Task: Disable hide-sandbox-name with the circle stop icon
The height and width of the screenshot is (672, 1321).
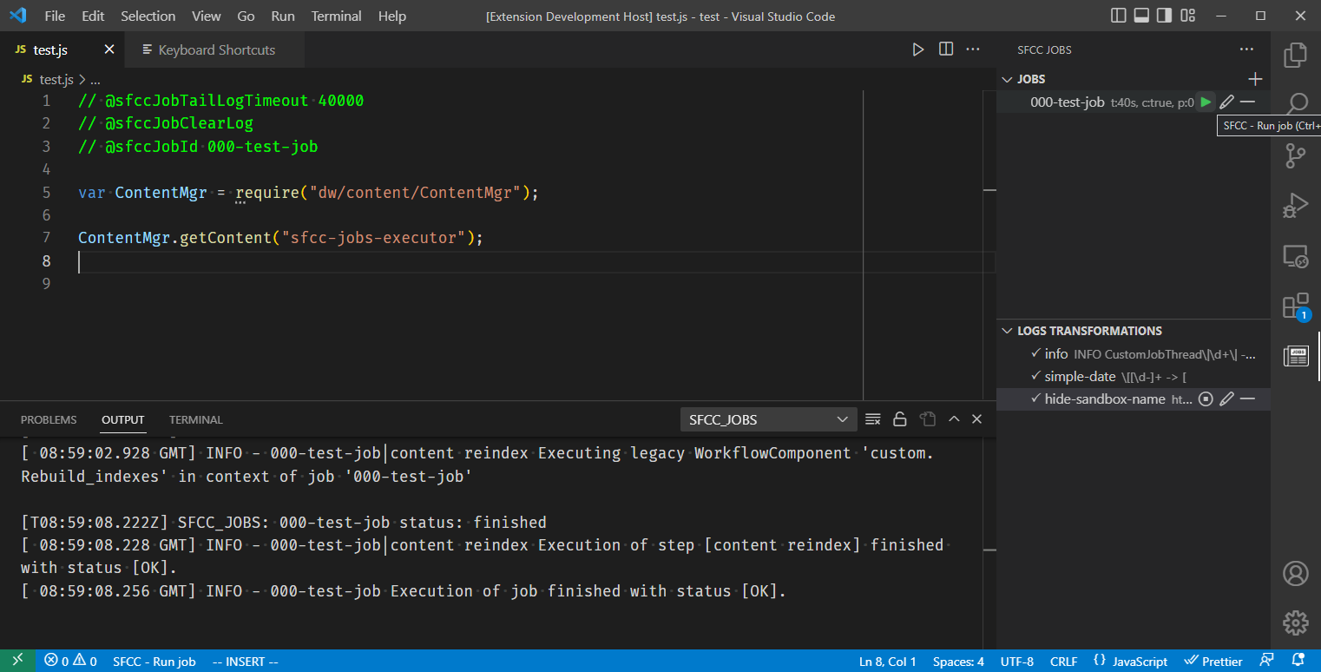Action: coord(1206,399)
